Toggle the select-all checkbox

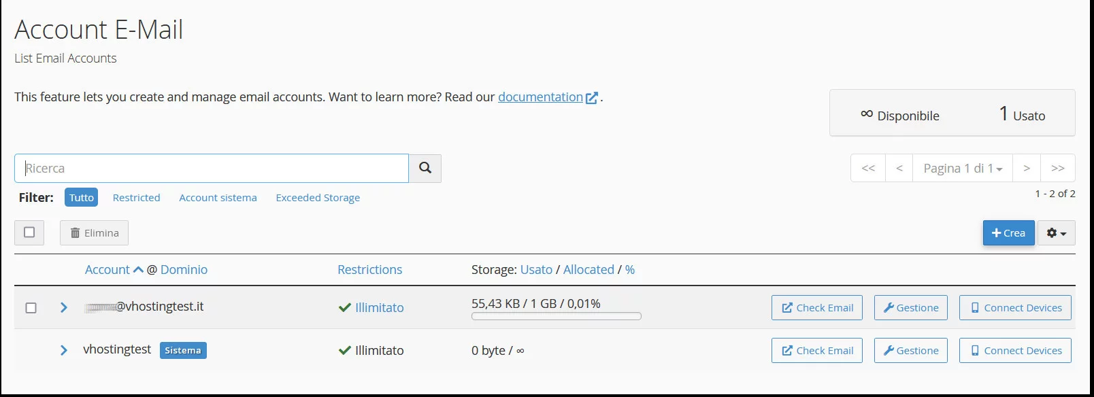(x=29, y=232)
